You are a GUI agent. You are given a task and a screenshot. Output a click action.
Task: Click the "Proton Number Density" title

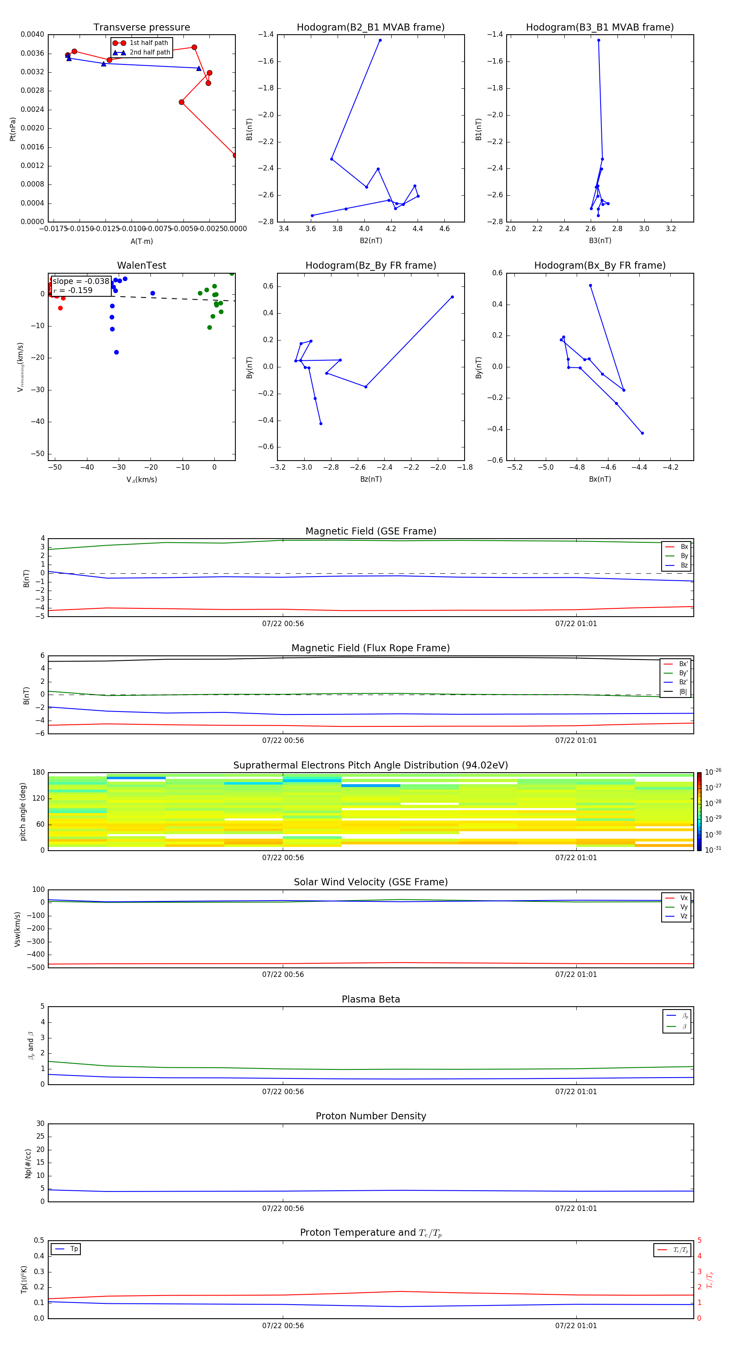[371, 1116]
